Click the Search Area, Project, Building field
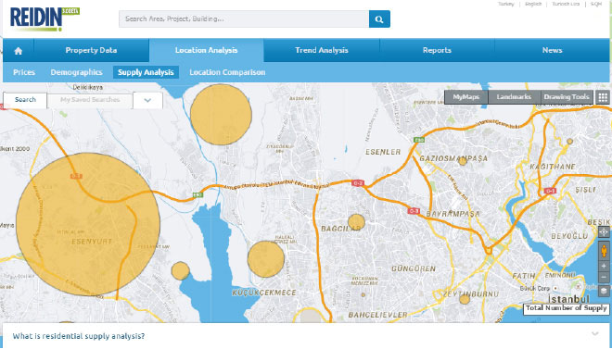This screenshot has height=349, width=612. pyautogui.click(x=244, y=19)
